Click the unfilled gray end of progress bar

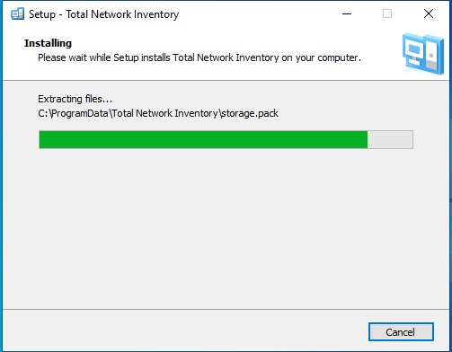coord(390,139)
